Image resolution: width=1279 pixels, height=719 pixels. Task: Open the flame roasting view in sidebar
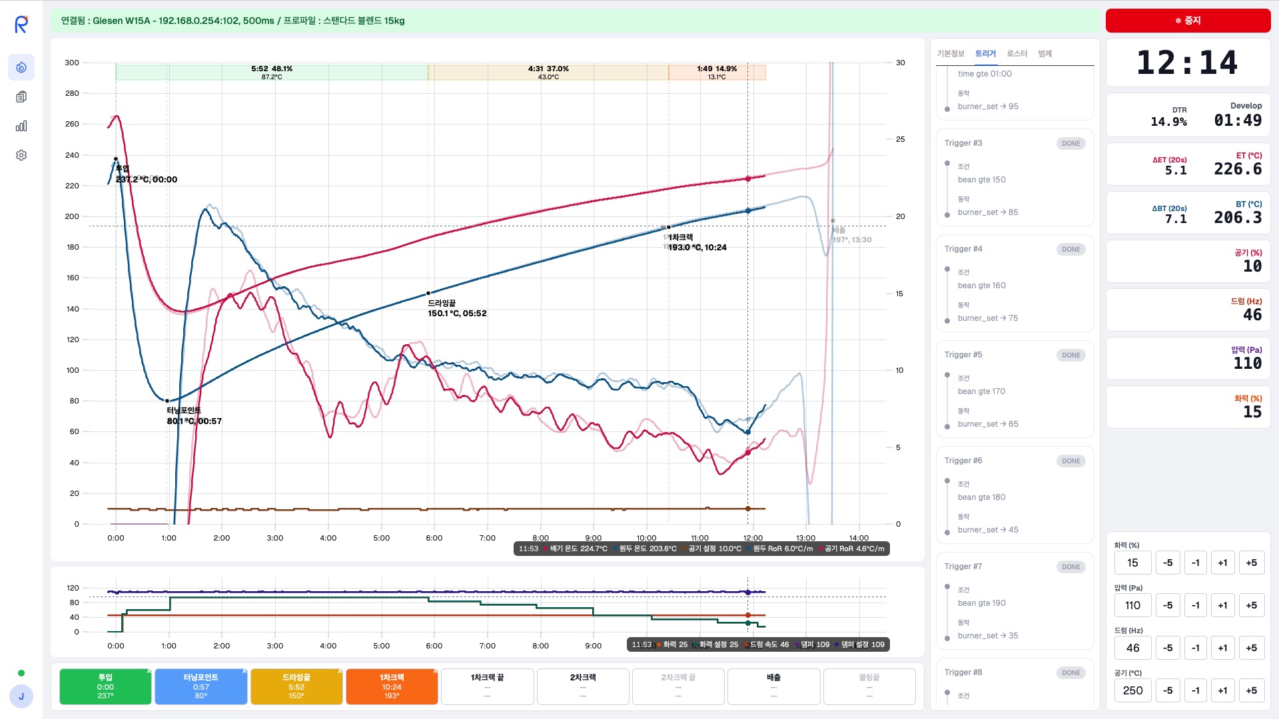point(21,67)
